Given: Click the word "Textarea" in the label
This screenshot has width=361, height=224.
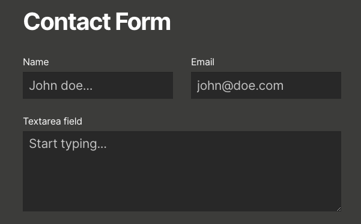Looking at the screenshot, I should point(43,121).
